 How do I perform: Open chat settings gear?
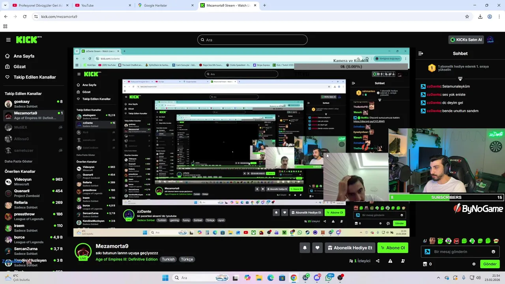[x=474, y=264]
